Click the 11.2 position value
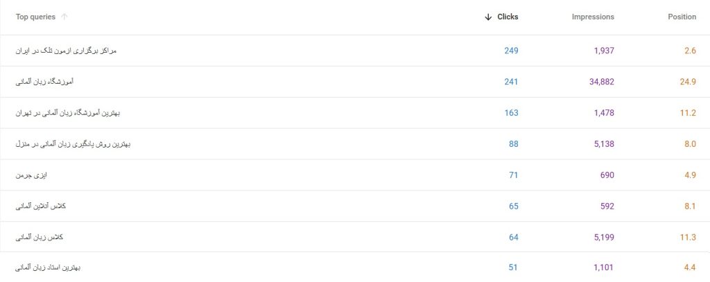This screenshot has width=710, height=282. [688, 113]
